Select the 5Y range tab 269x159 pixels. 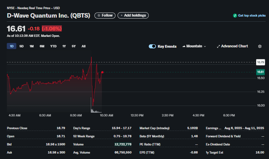(x=74, y=46)
